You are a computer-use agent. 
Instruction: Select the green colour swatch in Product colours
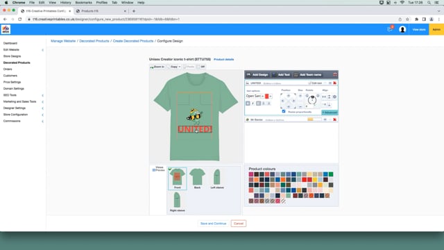[331, 174]
